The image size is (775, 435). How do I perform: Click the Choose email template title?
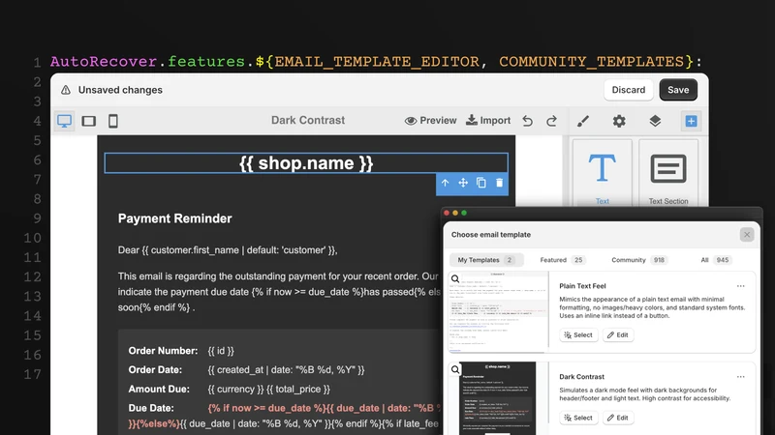(491, 235)
